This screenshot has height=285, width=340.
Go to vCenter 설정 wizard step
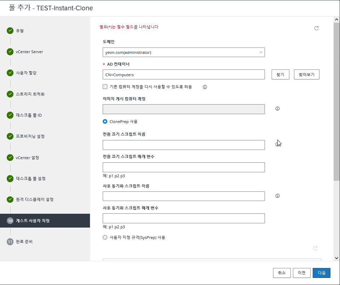27,158
